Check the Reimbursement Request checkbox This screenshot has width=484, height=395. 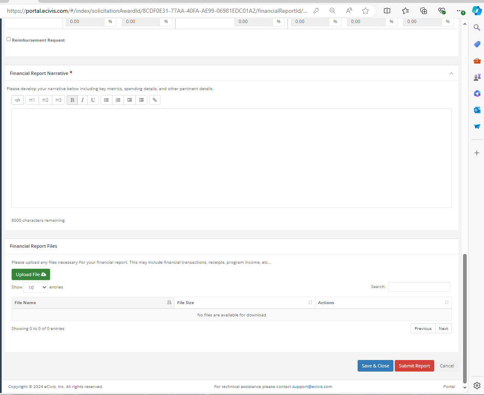pos(9,39)
